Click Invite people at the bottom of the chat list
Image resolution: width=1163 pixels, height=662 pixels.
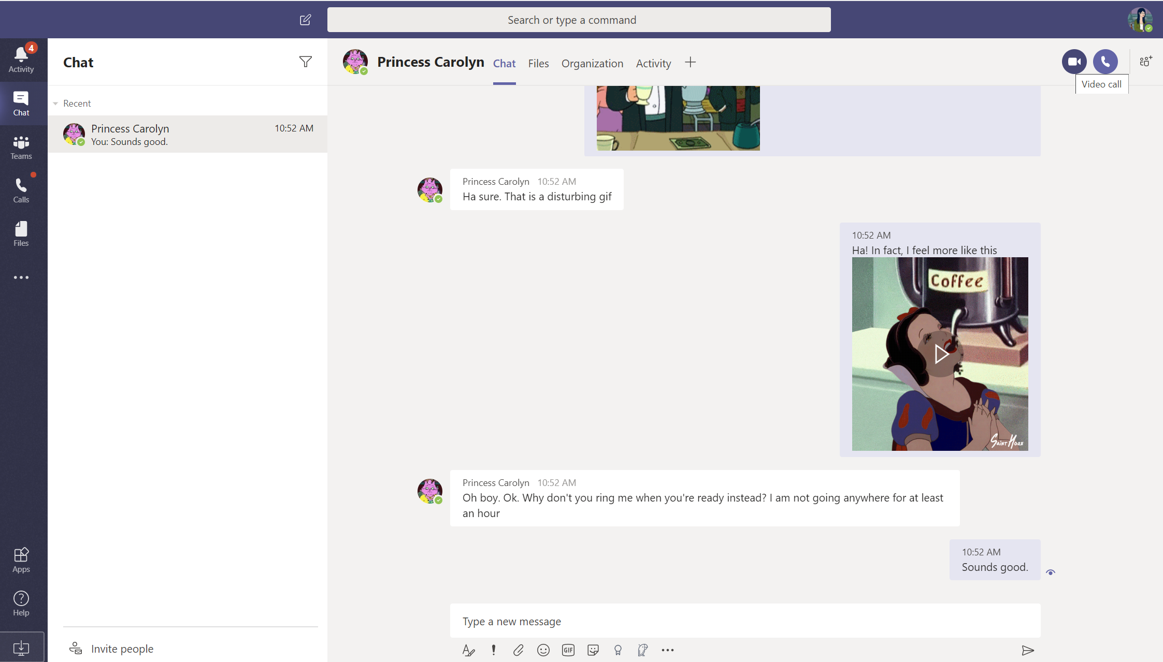(x=111, y=649)
